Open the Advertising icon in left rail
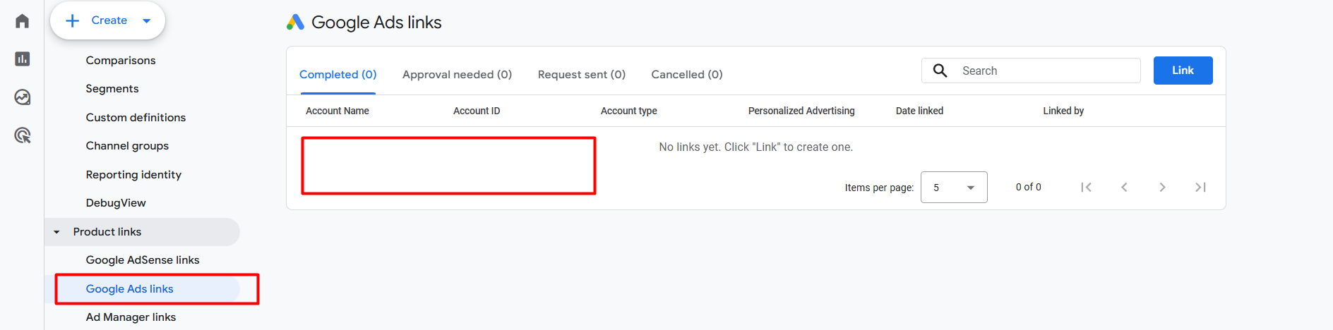1333x330 pixels. point(22,135)
